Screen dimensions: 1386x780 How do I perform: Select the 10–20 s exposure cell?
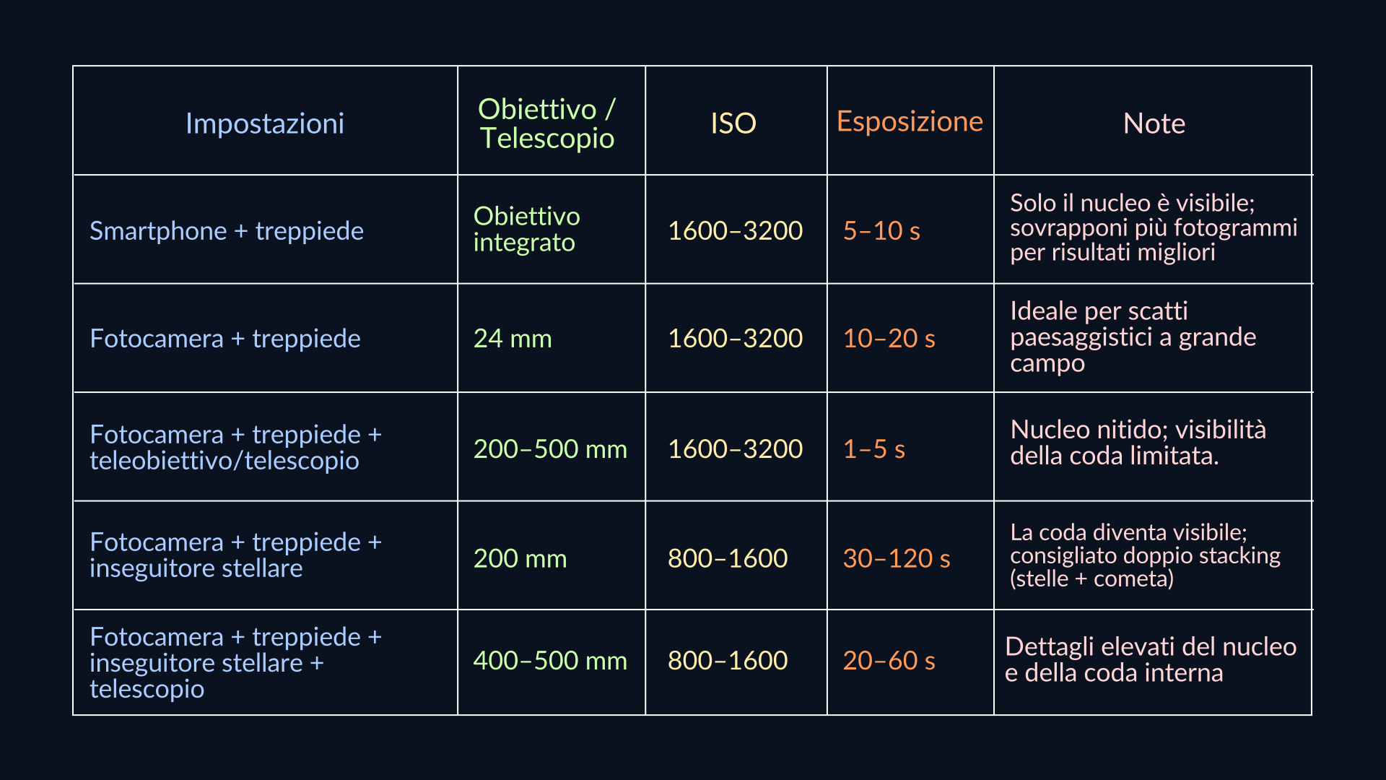(x=889, y=339)
